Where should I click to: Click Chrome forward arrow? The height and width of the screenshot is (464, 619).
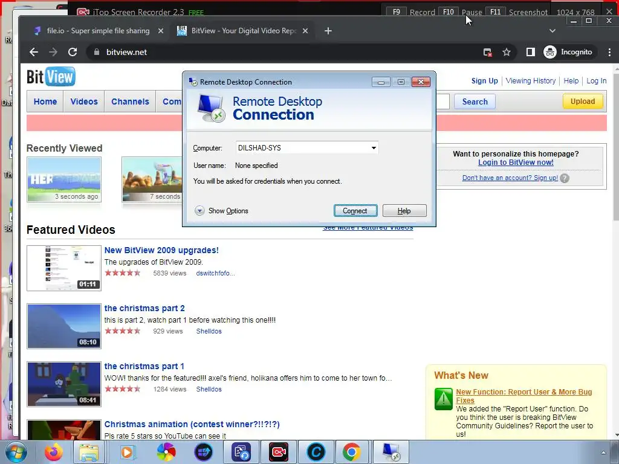53,52
